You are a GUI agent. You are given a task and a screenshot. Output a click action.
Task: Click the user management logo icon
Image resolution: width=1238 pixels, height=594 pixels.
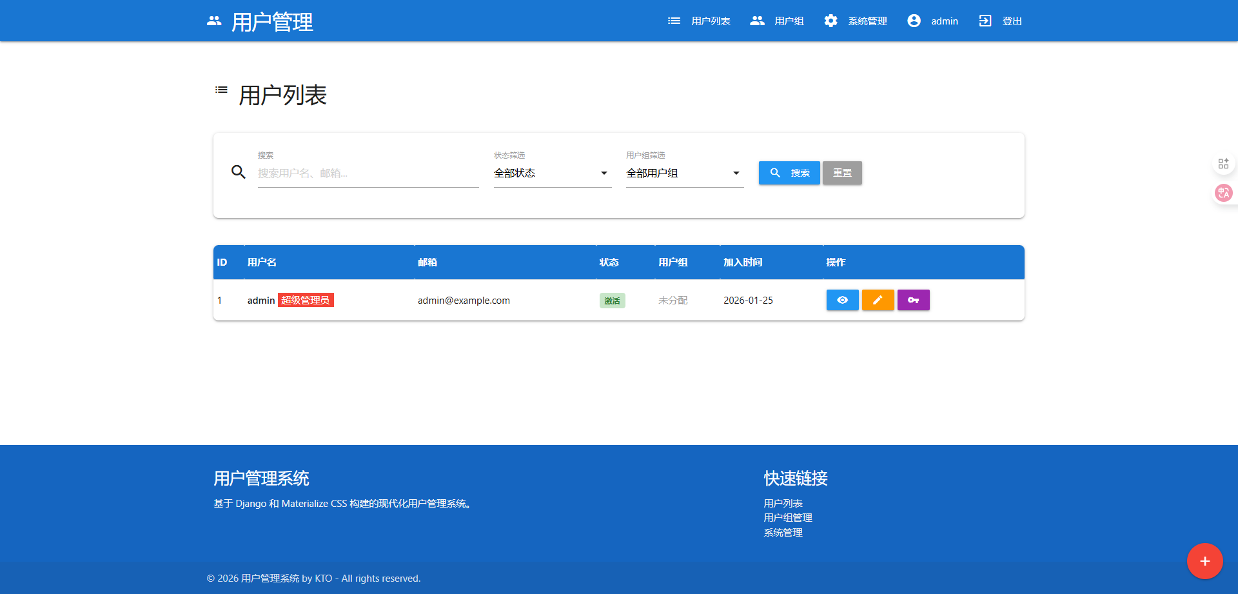[x=214, y=21]
